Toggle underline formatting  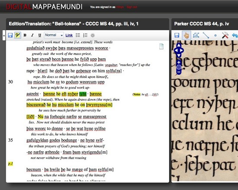pos(40,35)
